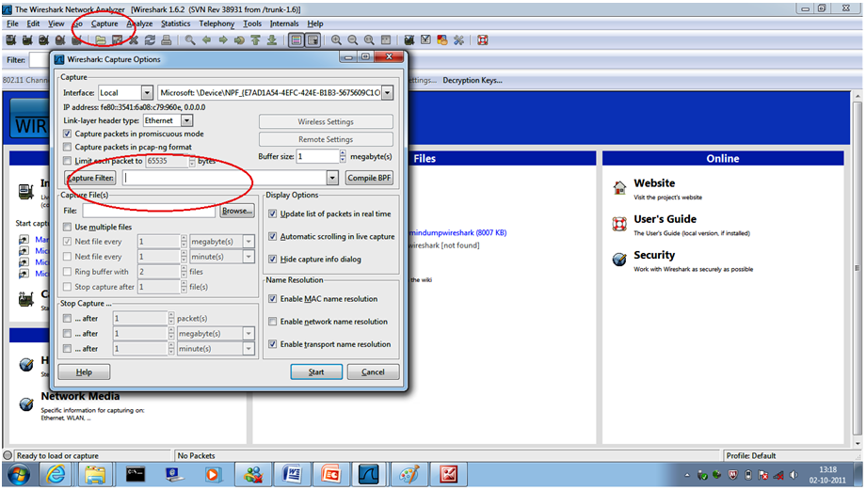Screen dimensions: 866x490
Task: Toggle the Auto scroll packet list icon
Action: pyautogui.click(x=313, y=40)
